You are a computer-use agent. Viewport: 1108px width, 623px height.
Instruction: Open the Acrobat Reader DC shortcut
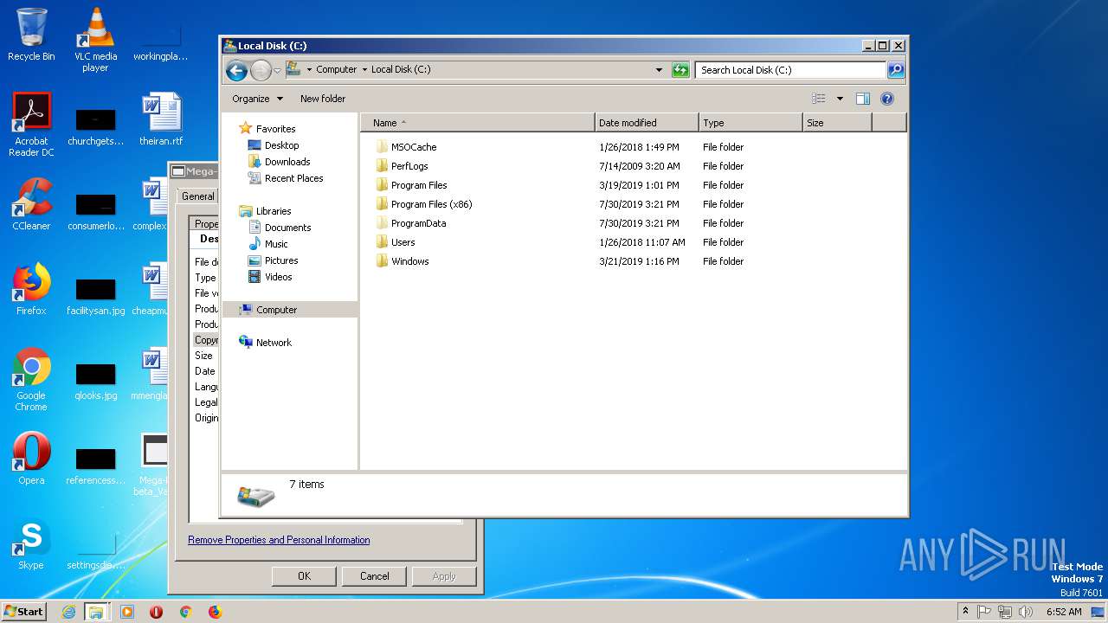click(31, 125)
